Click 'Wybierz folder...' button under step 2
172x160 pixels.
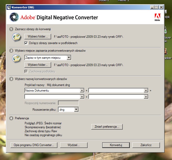click(38, 65)
